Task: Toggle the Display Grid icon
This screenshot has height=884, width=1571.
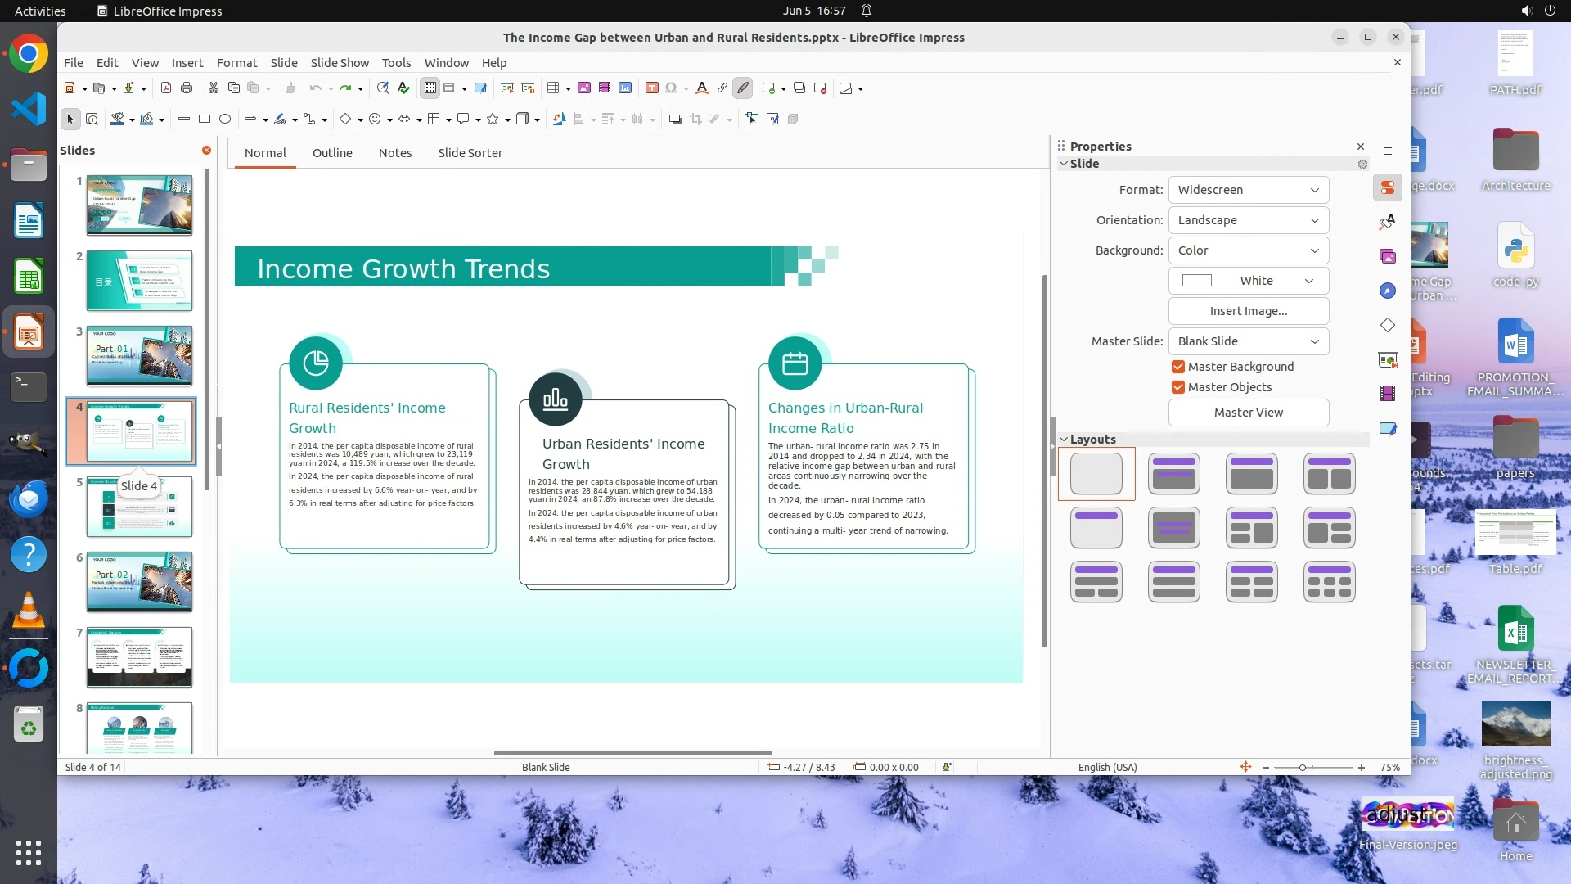Action: [x=430, y=88]
